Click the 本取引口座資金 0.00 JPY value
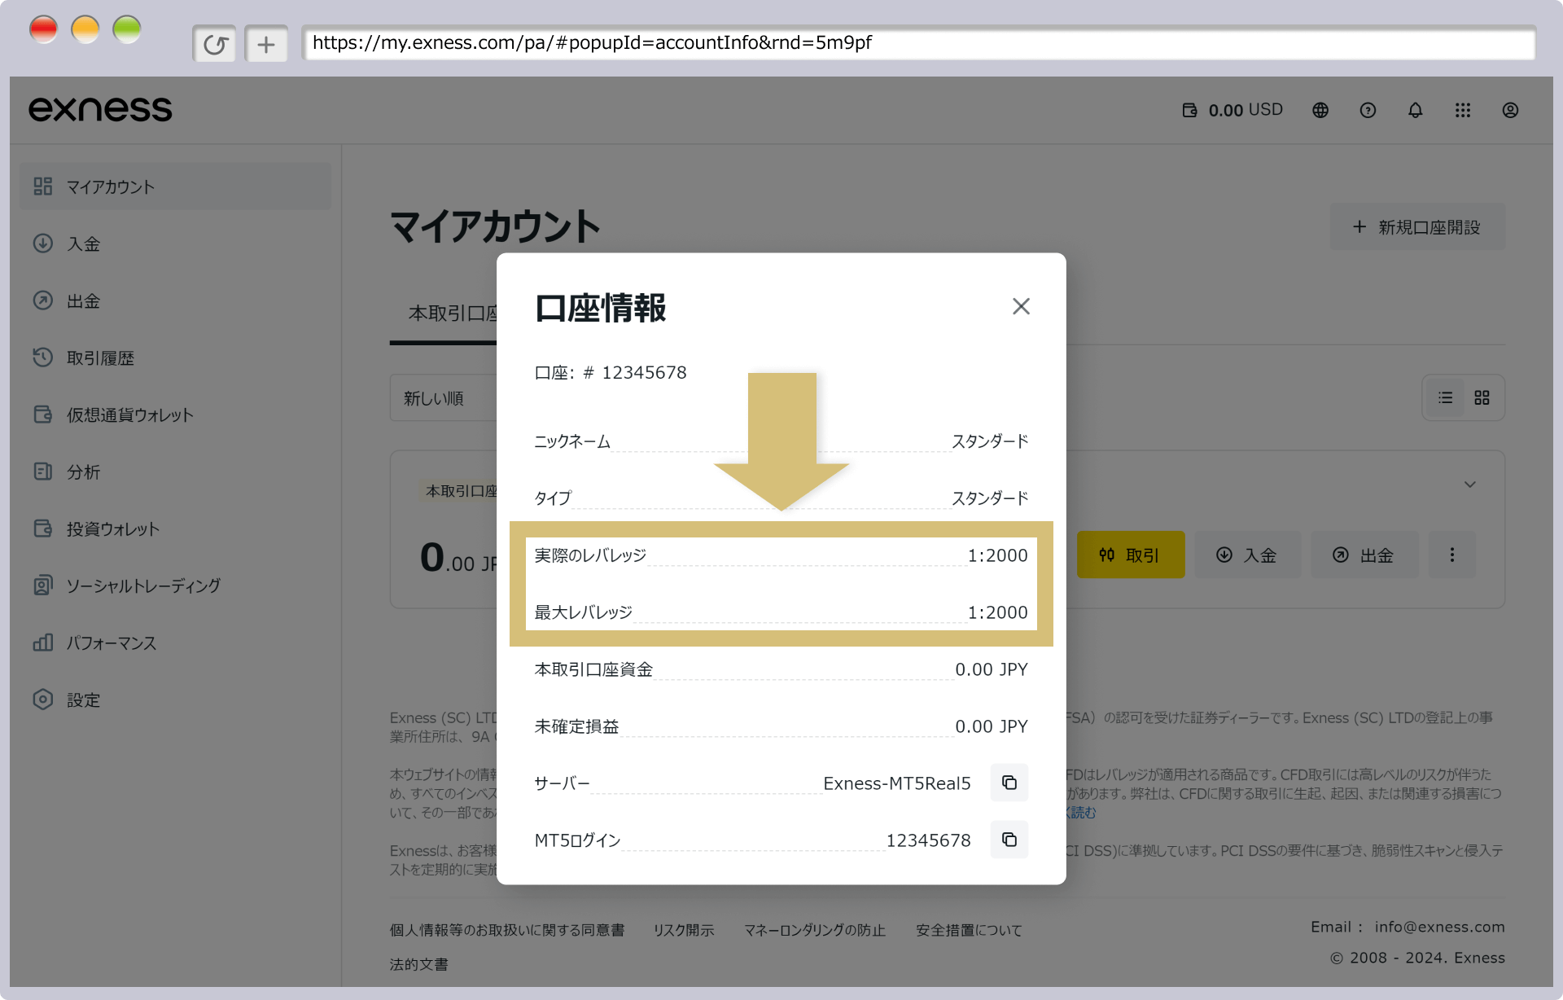This screenshot has width=1563, height=1000. click(x=991, y=669)
